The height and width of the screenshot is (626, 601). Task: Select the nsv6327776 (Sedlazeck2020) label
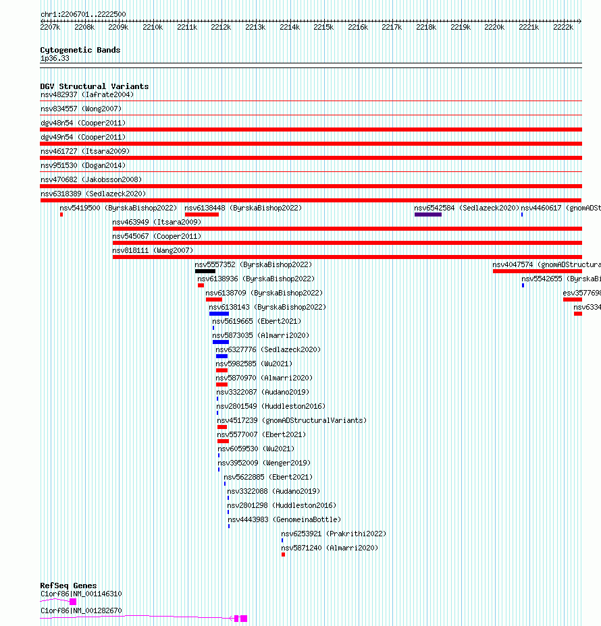(x=268, y=349)
